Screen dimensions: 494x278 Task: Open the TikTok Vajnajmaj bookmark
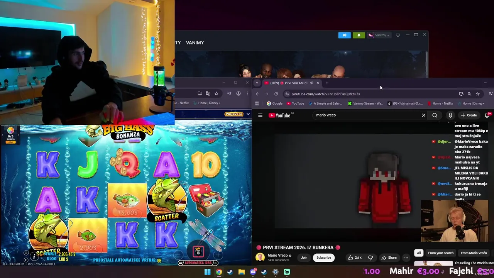[406, 103]
